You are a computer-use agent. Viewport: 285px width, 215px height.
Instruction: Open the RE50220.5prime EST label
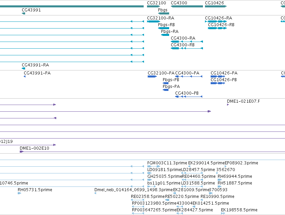click(x=182, y=197)
